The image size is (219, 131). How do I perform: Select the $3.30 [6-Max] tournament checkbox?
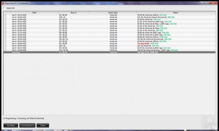[5, 28]
